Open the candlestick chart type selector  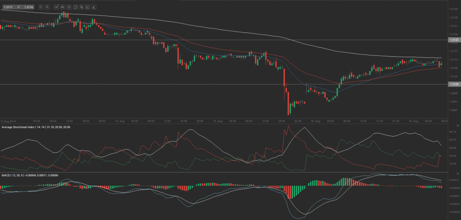click(63, 7)
